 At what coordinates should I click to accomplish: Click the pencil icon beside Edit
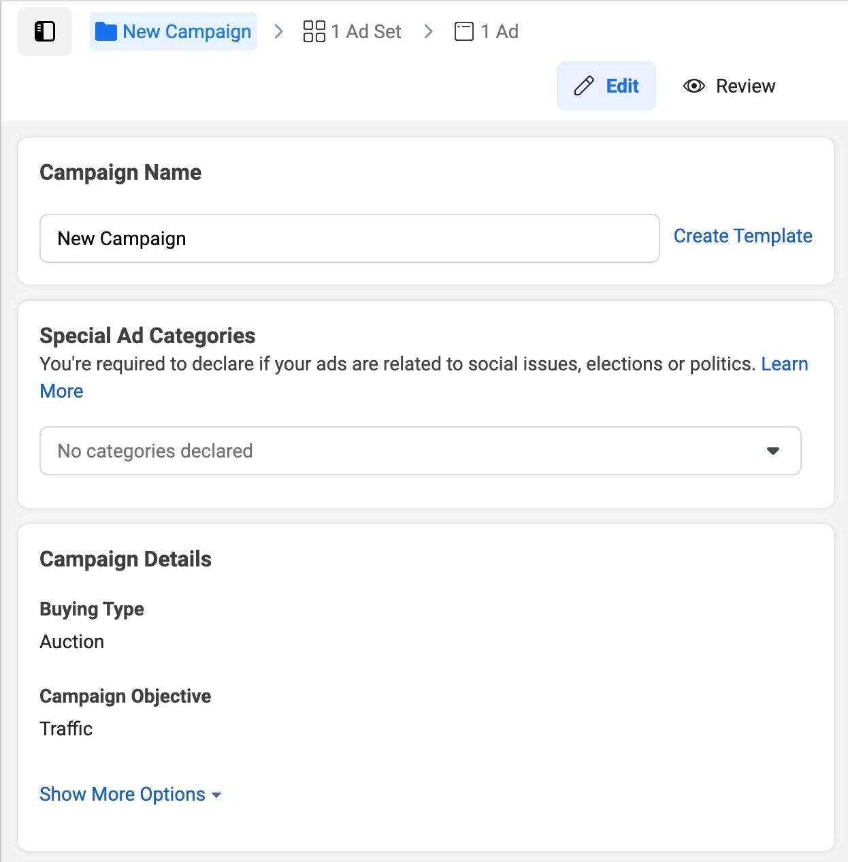(x=584, y=86)
